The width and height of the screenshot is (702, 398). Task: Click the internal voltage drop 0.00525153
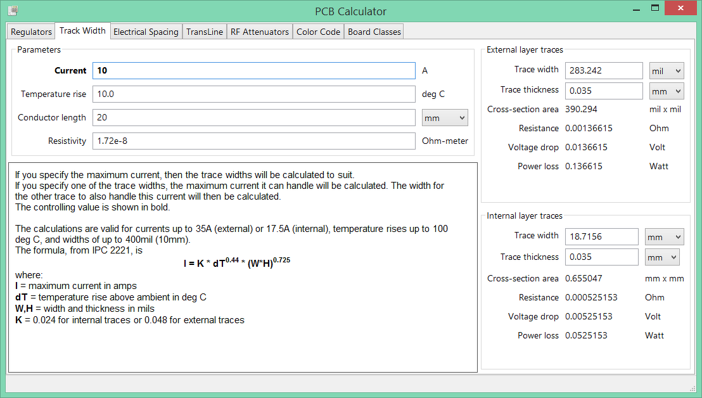tap(589, 316)
